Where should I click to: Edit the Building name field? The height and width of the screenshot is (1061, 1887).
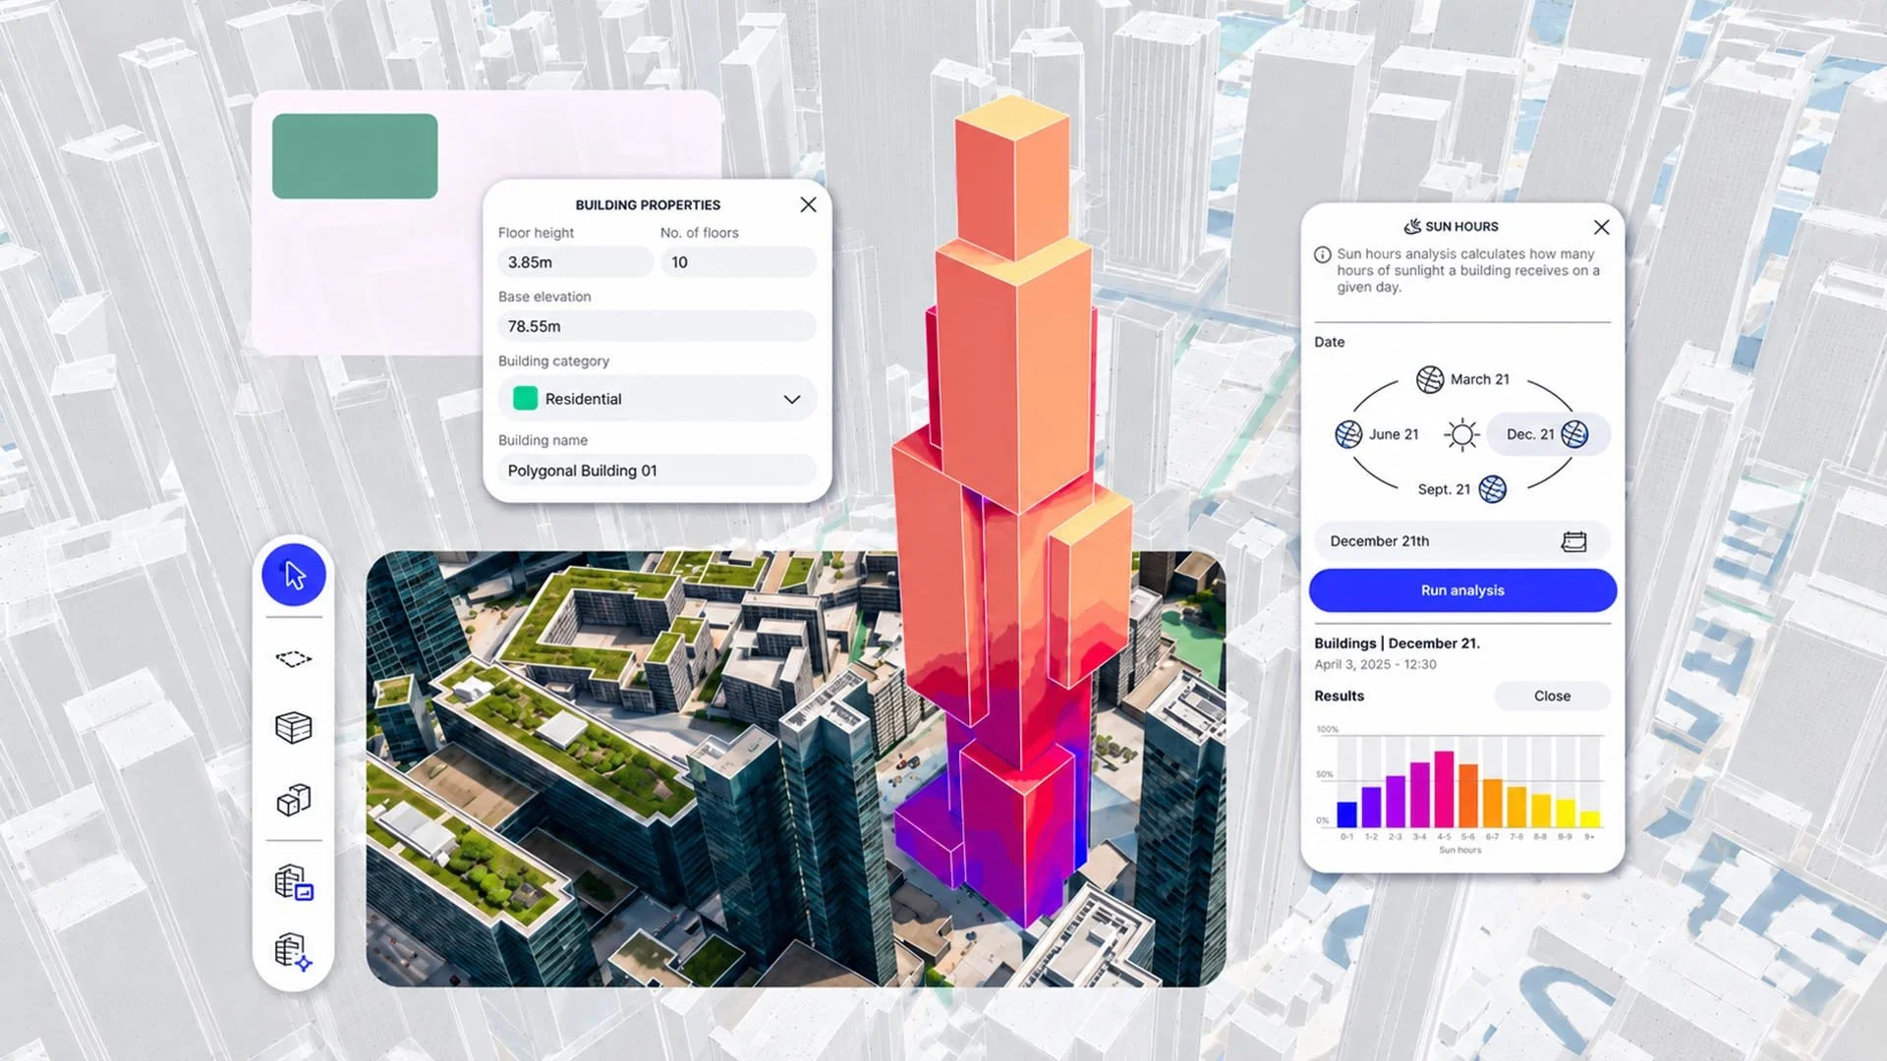(657, 471)
